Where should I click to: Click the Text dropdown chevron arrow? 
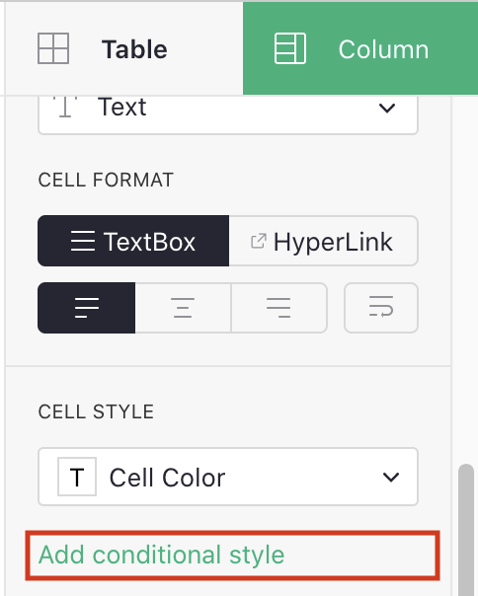[387, 109]
